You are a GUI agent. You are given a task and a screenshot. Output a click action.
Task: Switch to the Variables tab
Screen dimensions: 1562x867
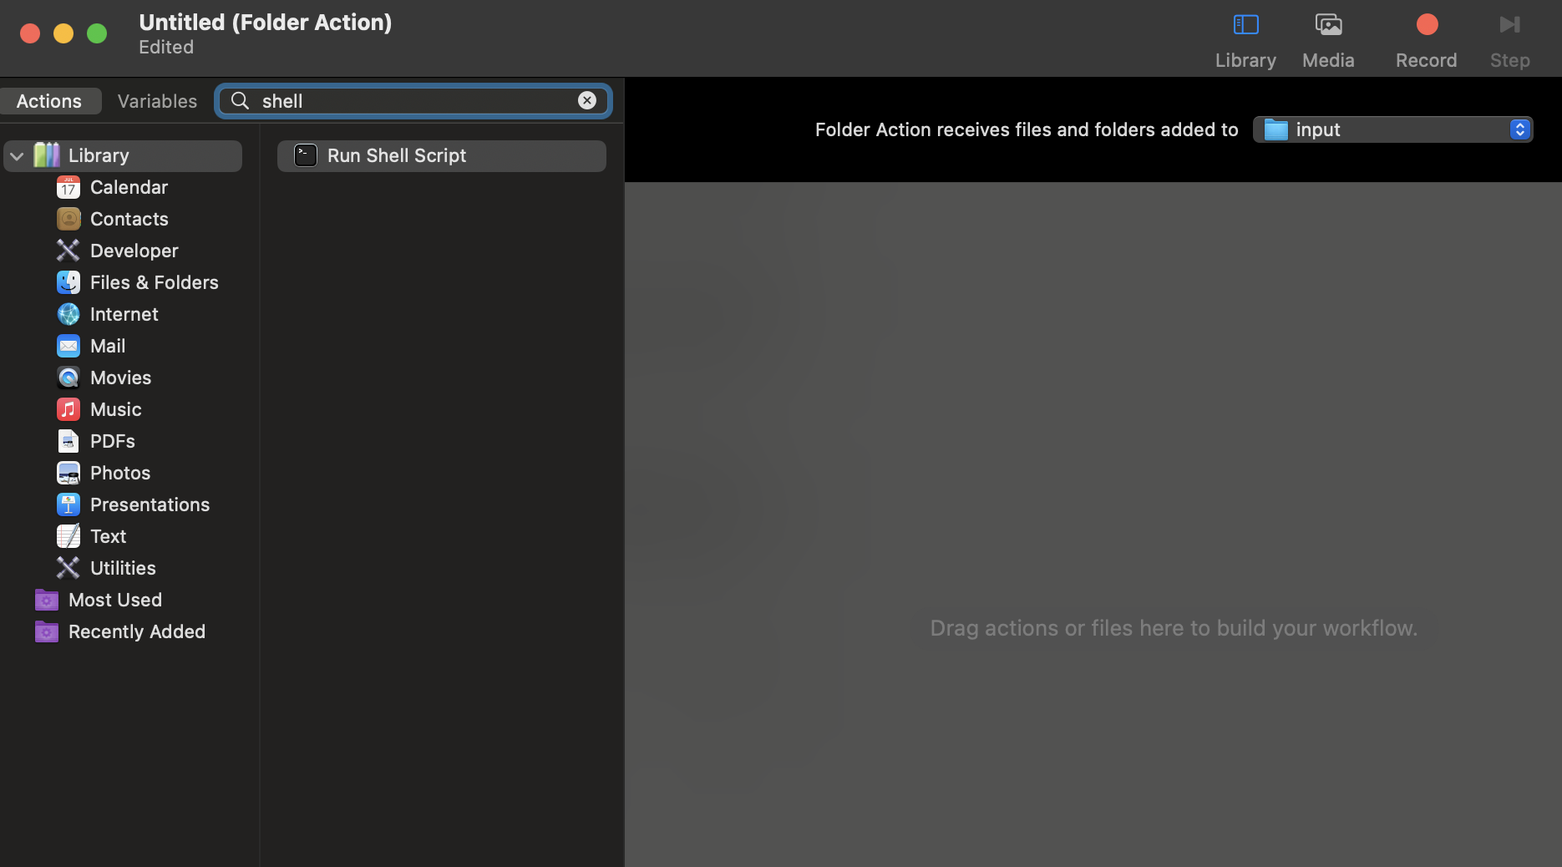[157, 101]
